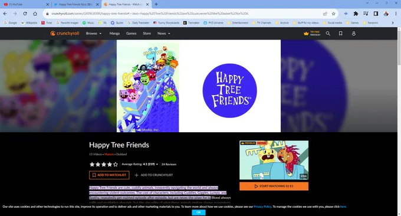Bookmark this page with the star icon
This screenshot has height=216, width=401.
334,14
